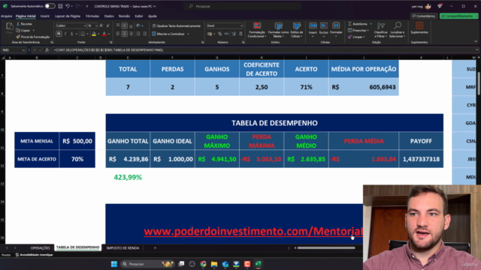The width and height of the screenshot is (481, 270).
Task: Click the Colar paste icon
Action: point(9,27)
